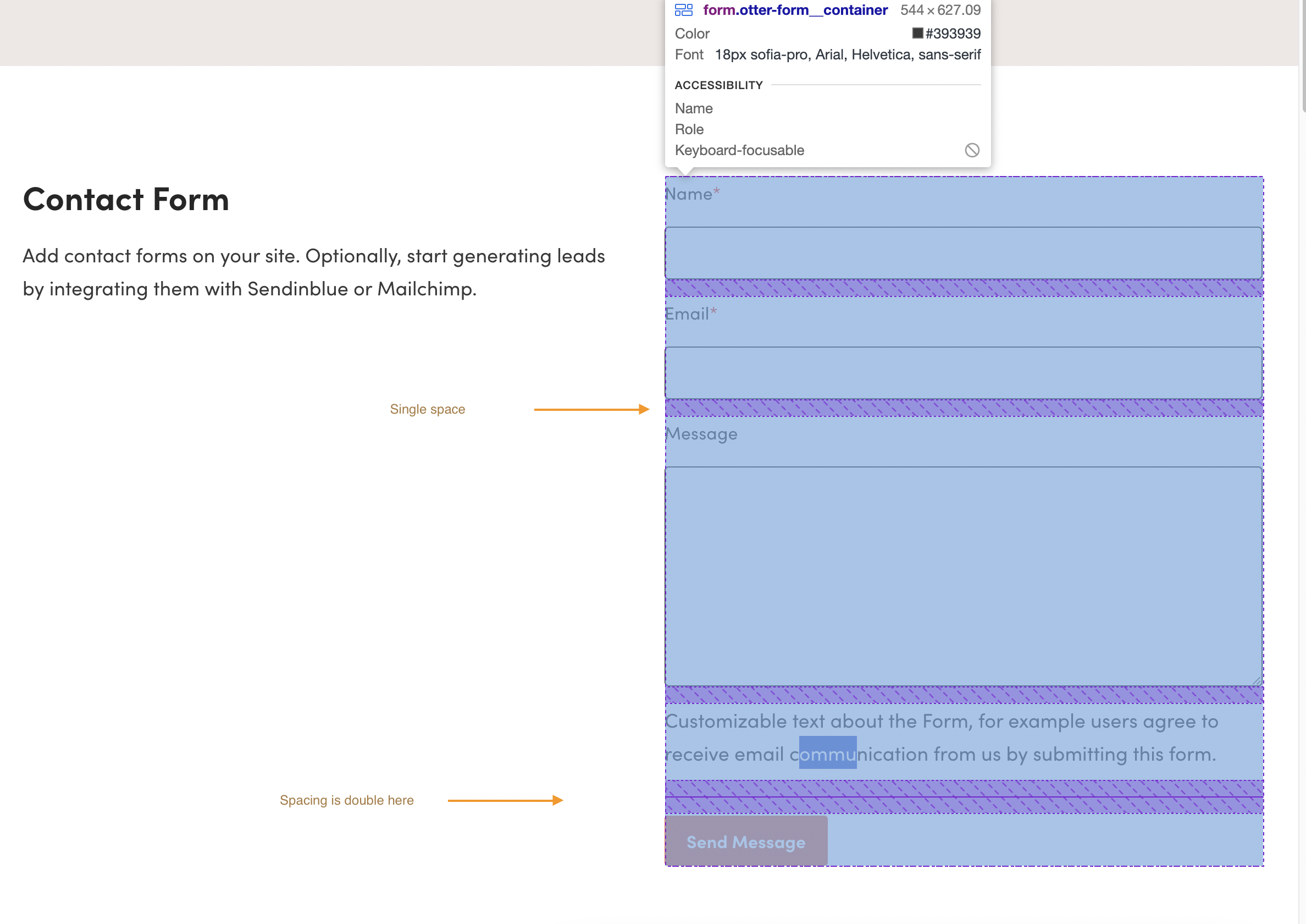Click the Name row under Accessibility

coord(693,108)
